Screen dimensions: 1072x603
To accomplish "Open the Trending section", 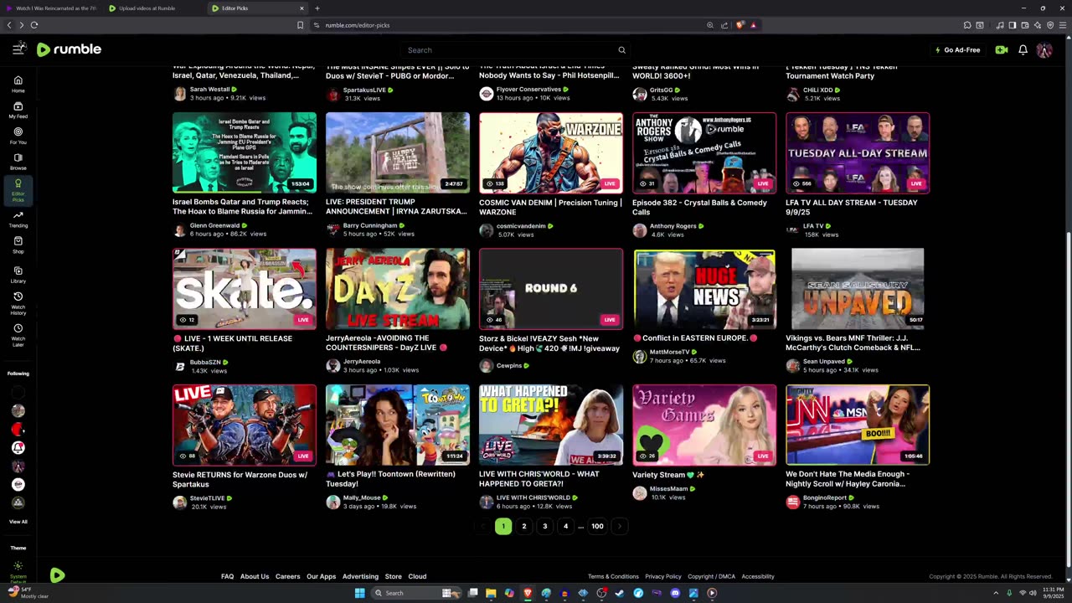I will click(18, 219).
